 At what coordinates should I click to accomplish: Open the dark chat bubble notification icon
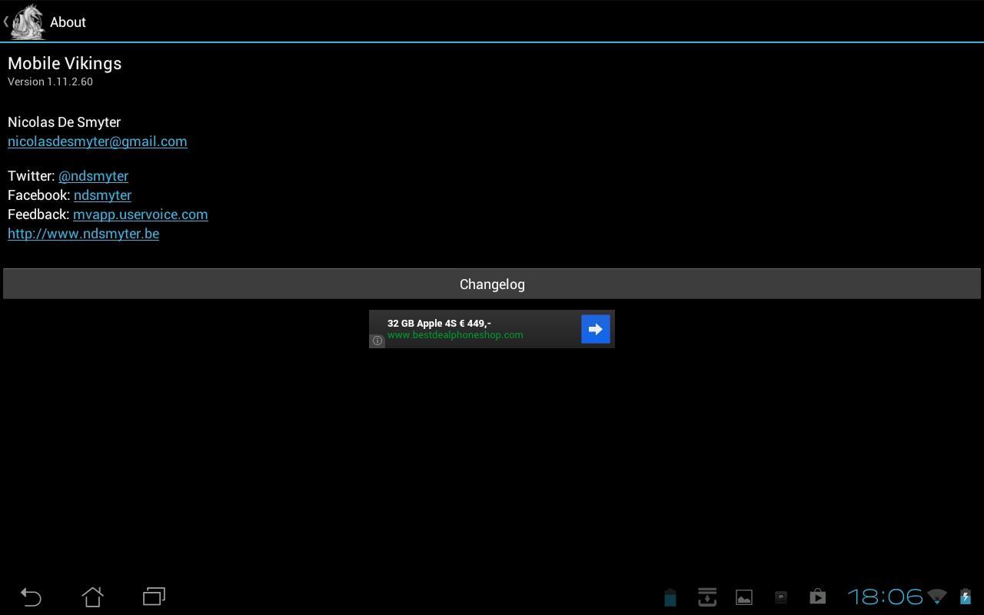781,597
